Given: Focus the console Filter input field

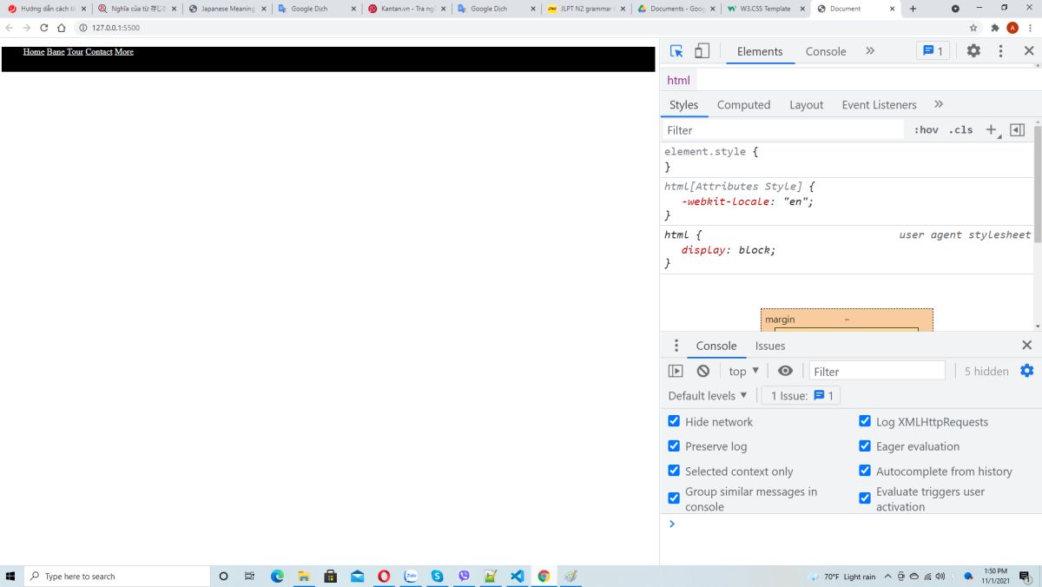Looking at the screenshot, I should point(877,371).
